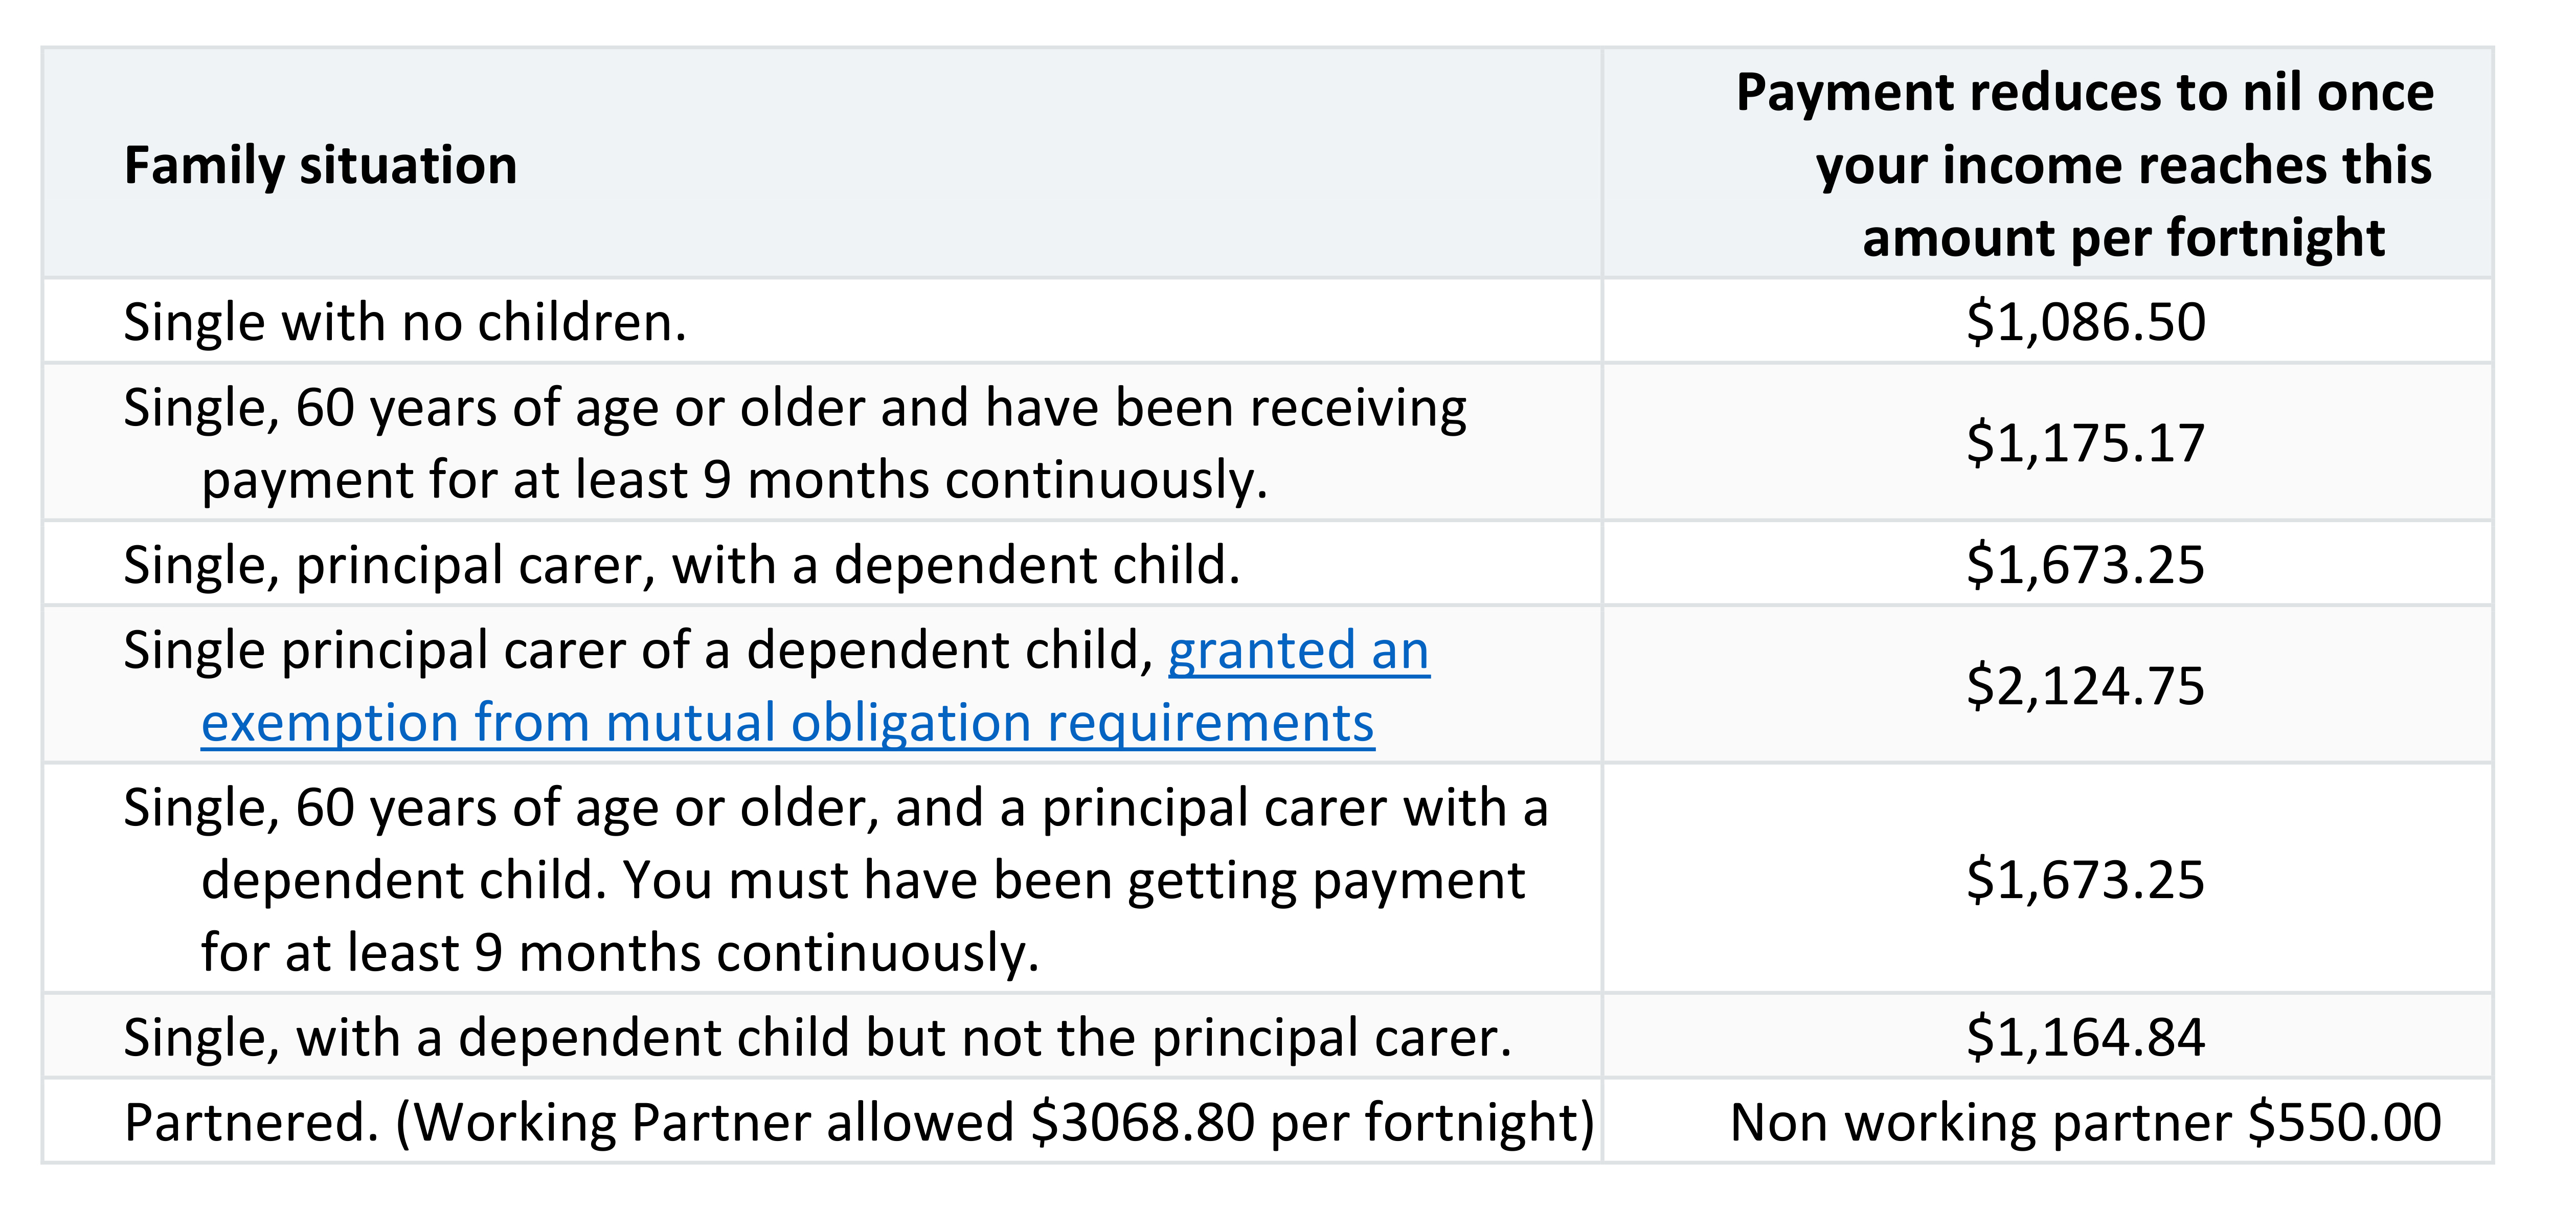Select 'Single, with a dependent child but not' row

[x=1267, y=1037]
